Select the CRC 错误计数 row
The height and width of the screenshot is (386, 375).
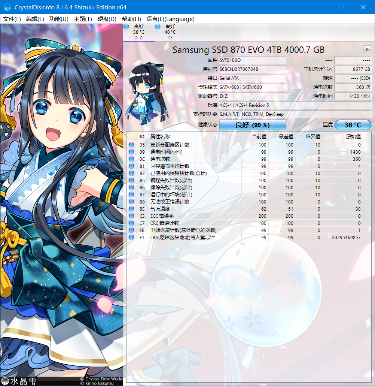(245, 223)
